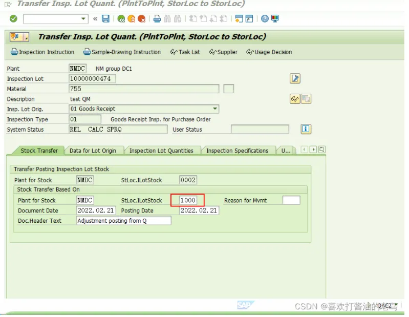Image resolution: width=409 pixels, height=317 pixels.
Task: Select the Stock Transfer tab
Action: click(39, 151)
